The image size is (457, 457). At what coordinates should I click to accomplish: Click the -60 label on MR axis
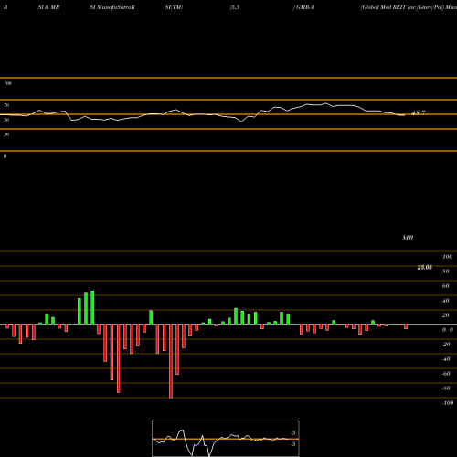click(x=446, y=374)
